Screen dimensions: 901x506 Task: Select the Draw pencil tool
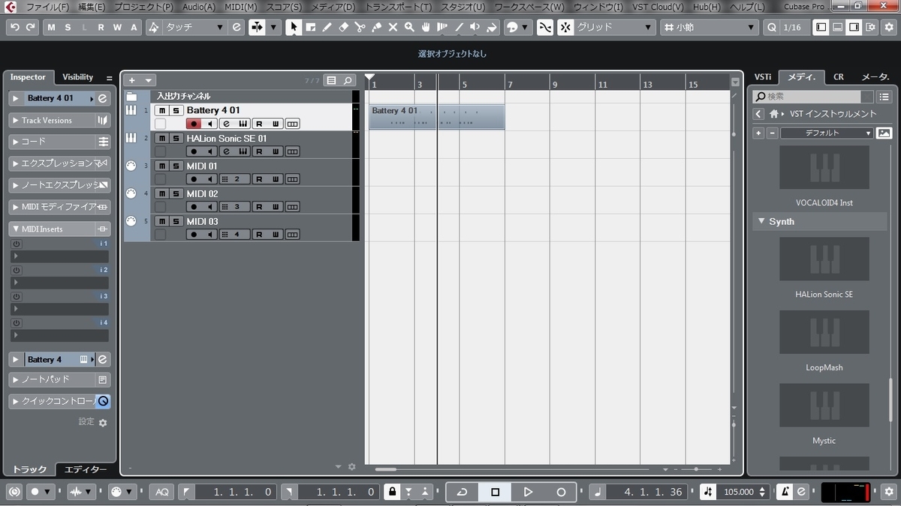(327, 27)
